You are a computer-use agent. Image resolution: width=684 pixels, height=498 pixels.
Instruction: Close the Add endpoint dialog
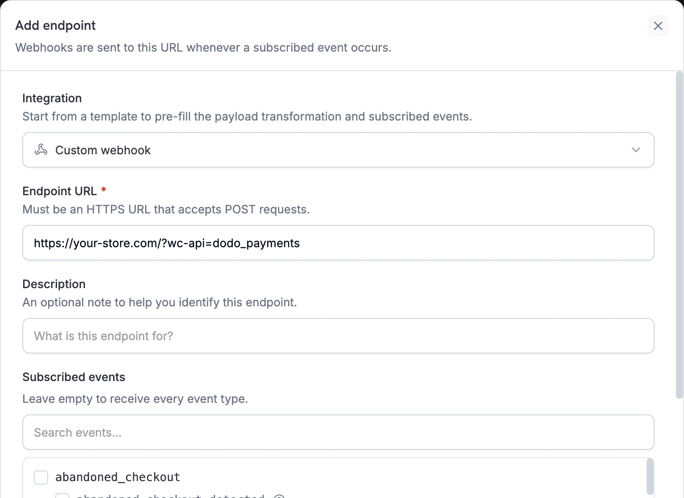coord(658,26)
